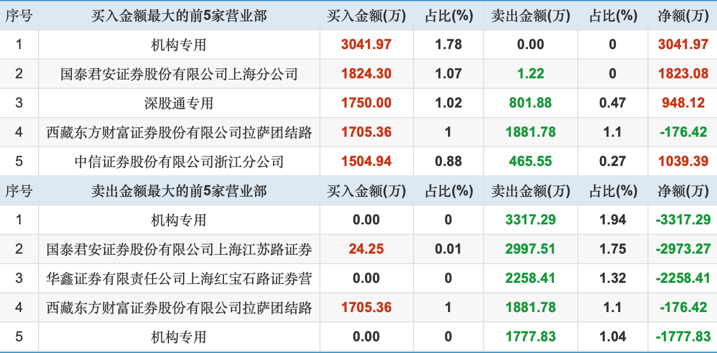Click positive sell amount 1777.83
This screenshot has height=353, width=717.
[x=530, y=337]
